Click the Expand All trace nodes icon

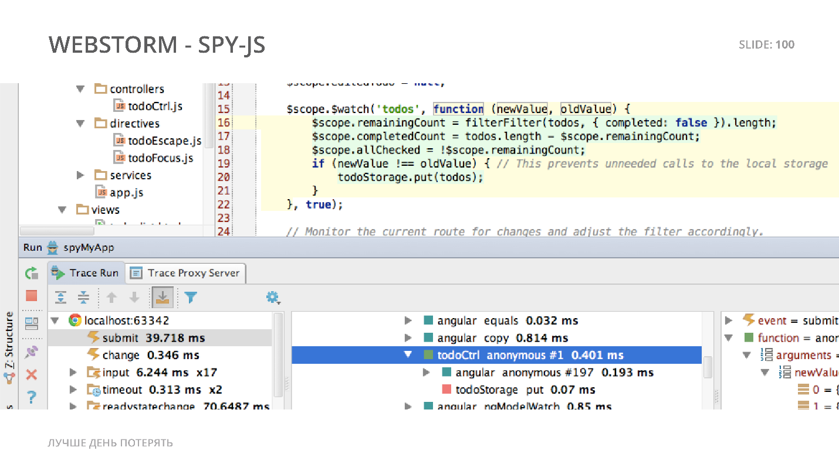[x=60, y=298]
